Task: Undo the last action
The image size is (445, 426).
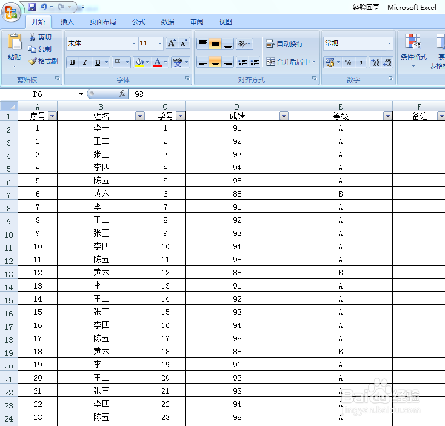Action: pyautogui.click(x=44, y=7)
